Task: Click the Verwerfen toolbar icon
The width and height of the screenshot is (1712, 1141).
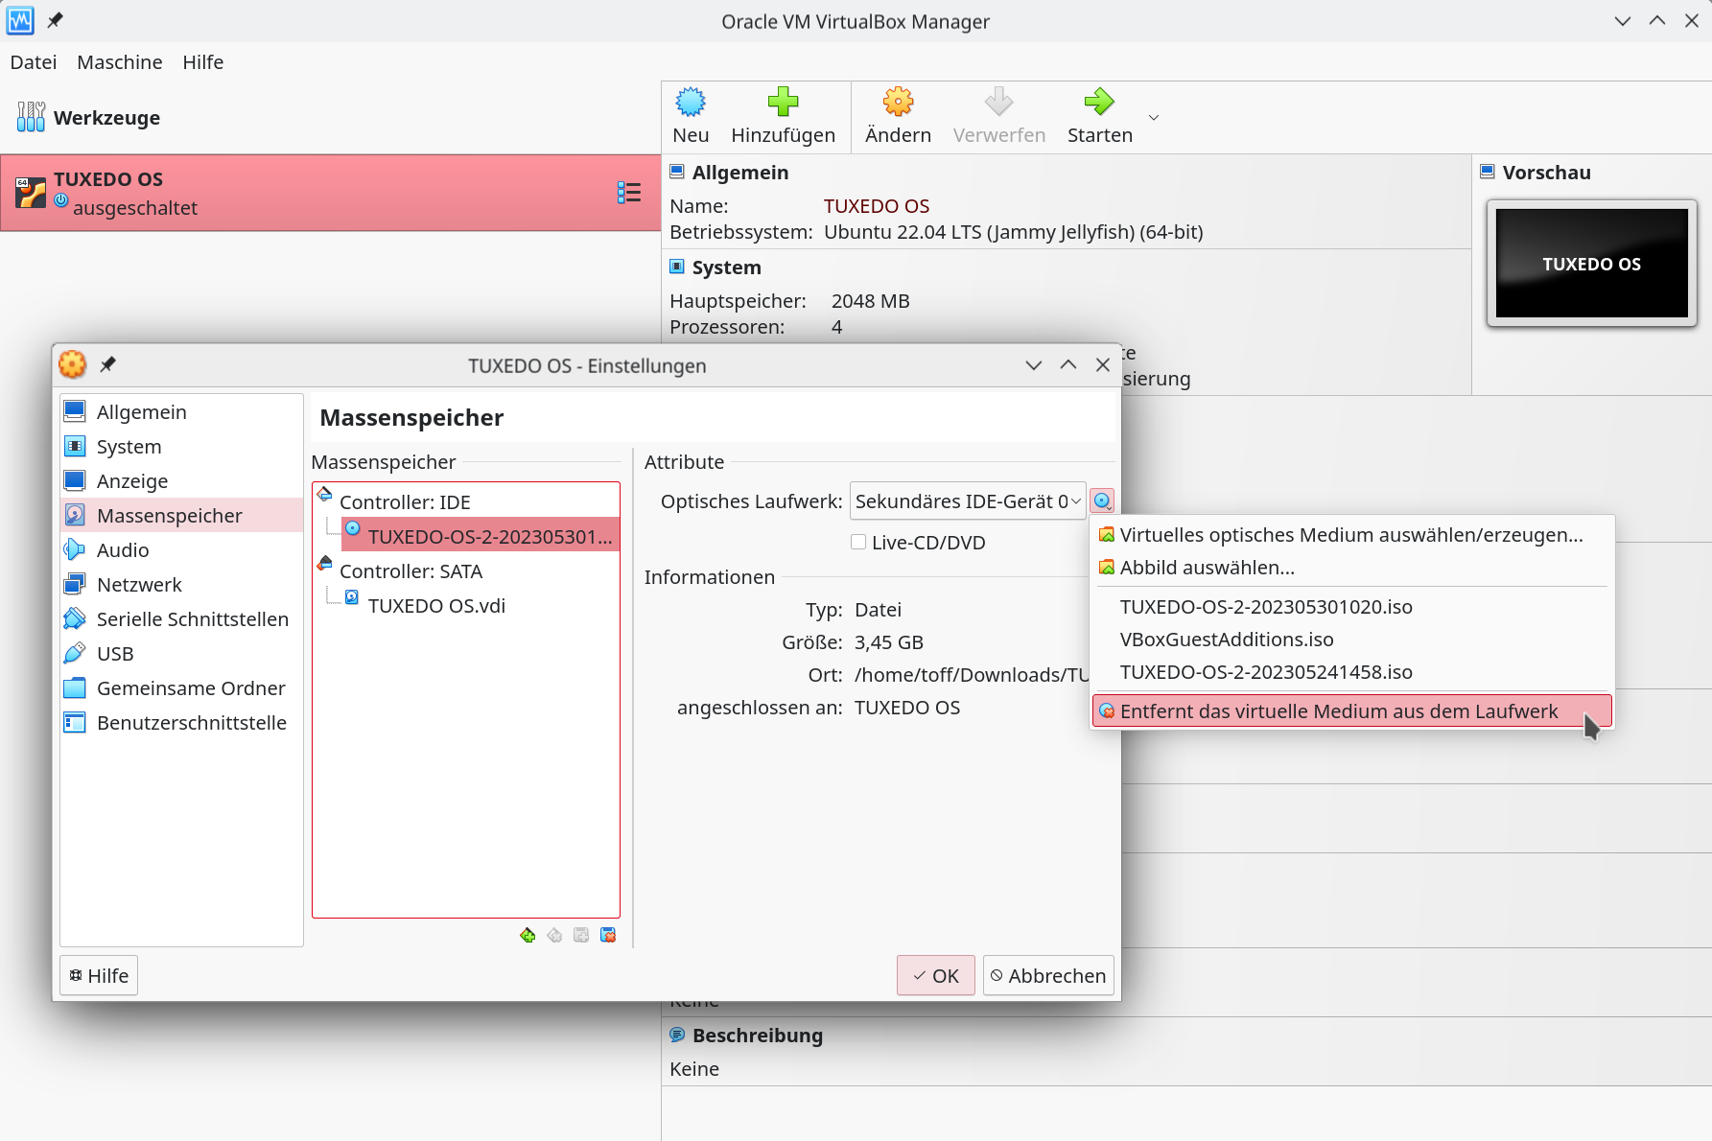Action: pyautogui.click(x=998, y=102)
